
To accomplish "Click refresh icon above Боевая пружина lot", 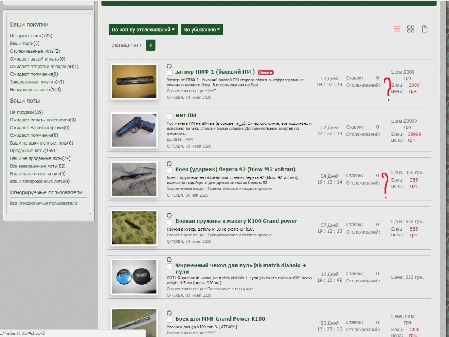I will click(x=169, y=215).
